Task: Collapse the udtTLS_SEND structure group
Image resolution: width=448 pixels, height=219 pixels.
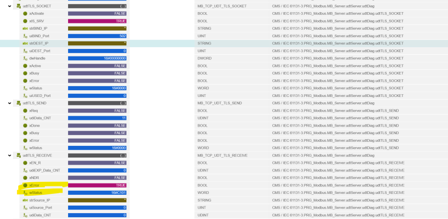Action: [x=10, y=103]
